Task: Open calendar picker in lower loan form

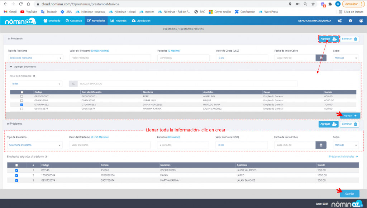Action: click(x=321, y=145)
